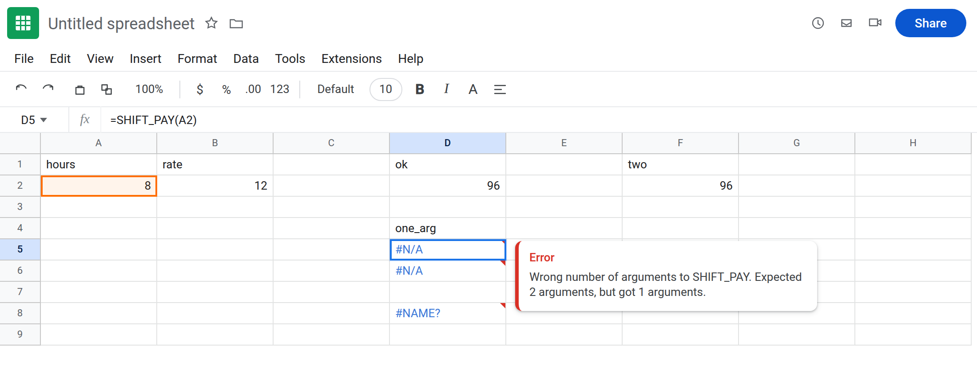977x381 pixels.
Task: Adjust decimal places with .00 button
Action: coord(253,89)
